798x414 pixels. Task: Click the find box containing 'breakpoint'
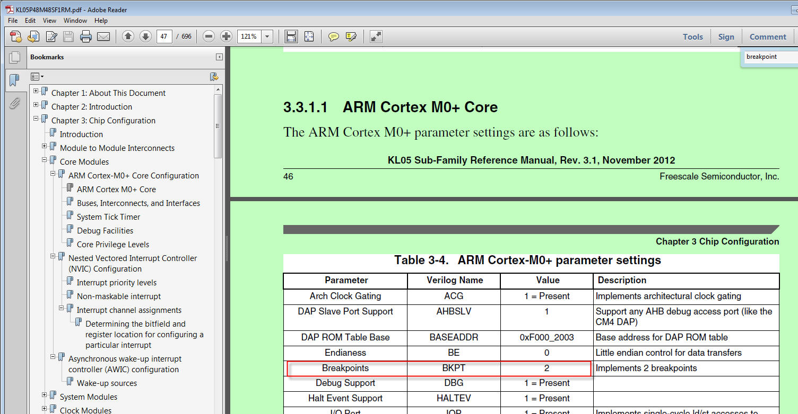click(770, 57)
